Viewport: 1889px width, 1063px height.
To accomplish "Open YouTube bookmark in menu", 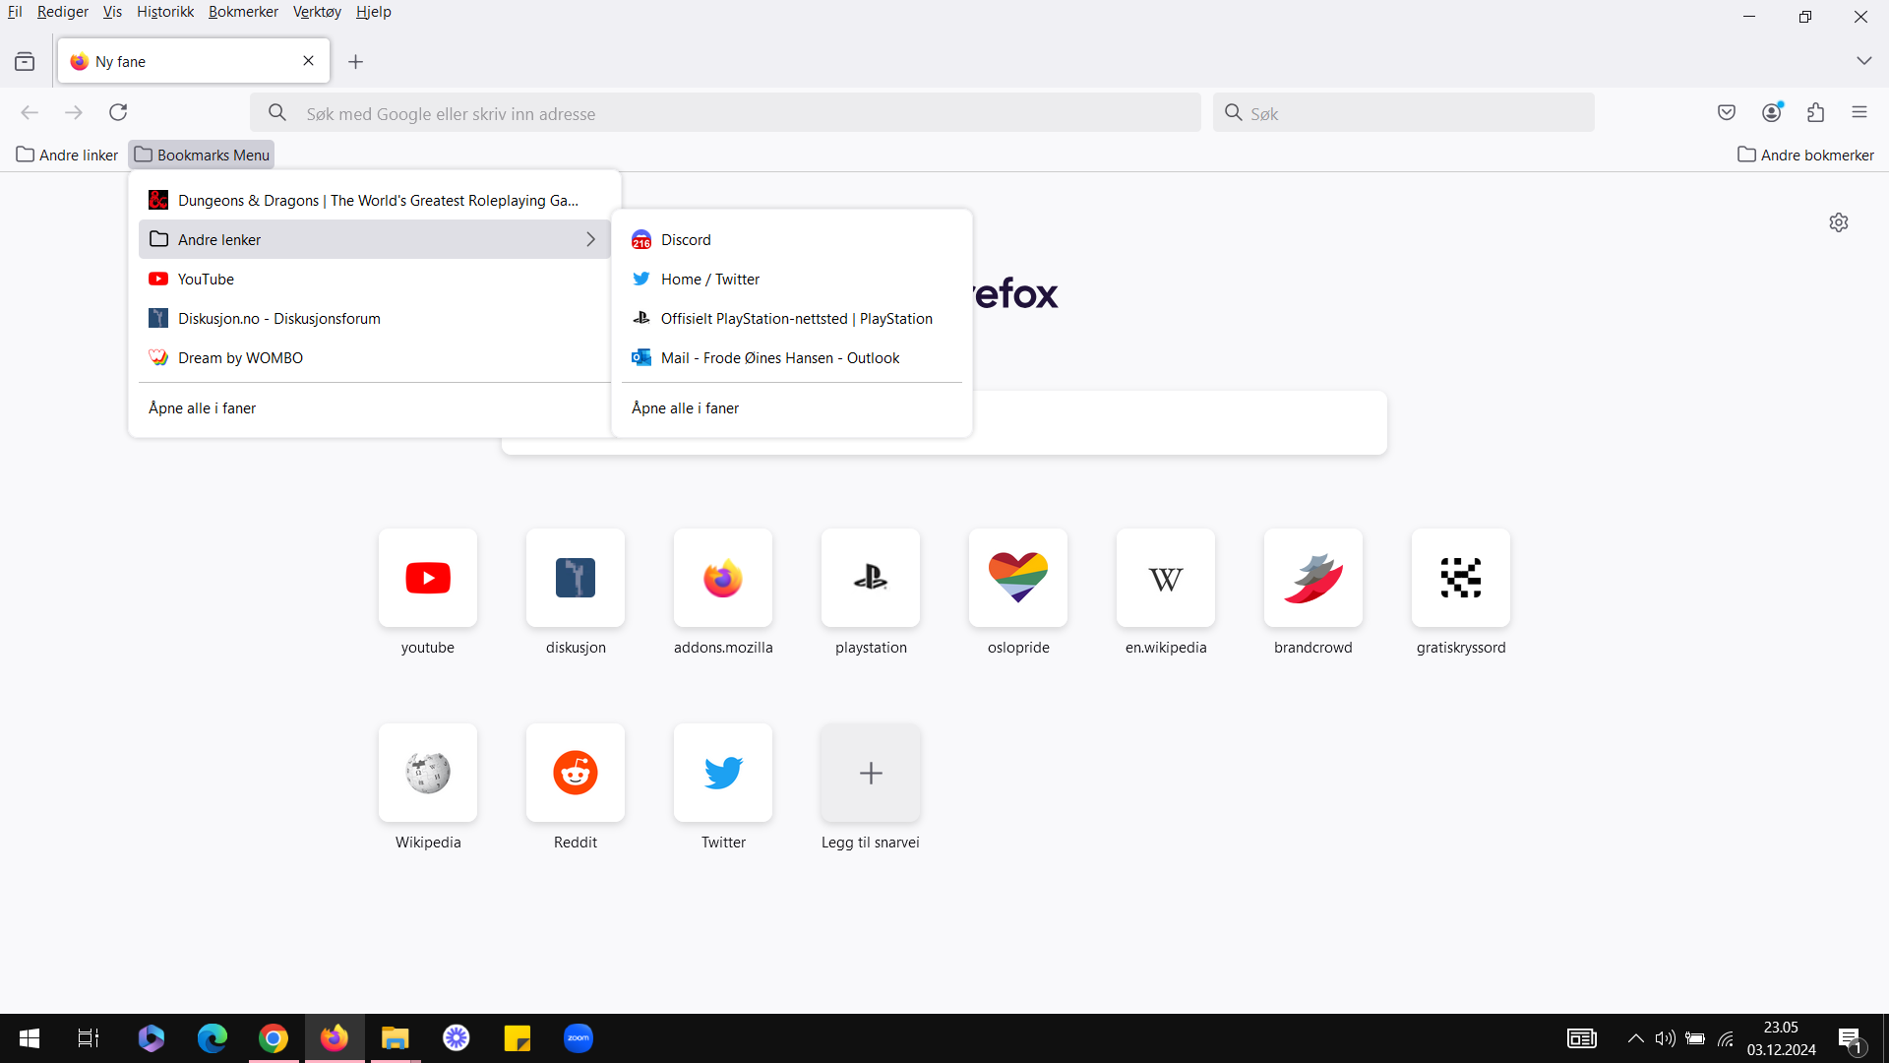I will [375, 279].
